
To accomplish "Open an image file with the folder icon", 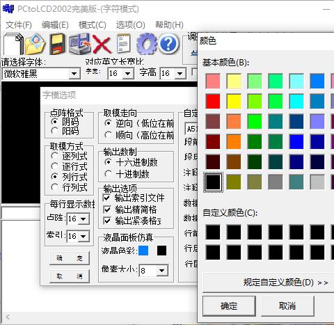I will pos(35,44).
